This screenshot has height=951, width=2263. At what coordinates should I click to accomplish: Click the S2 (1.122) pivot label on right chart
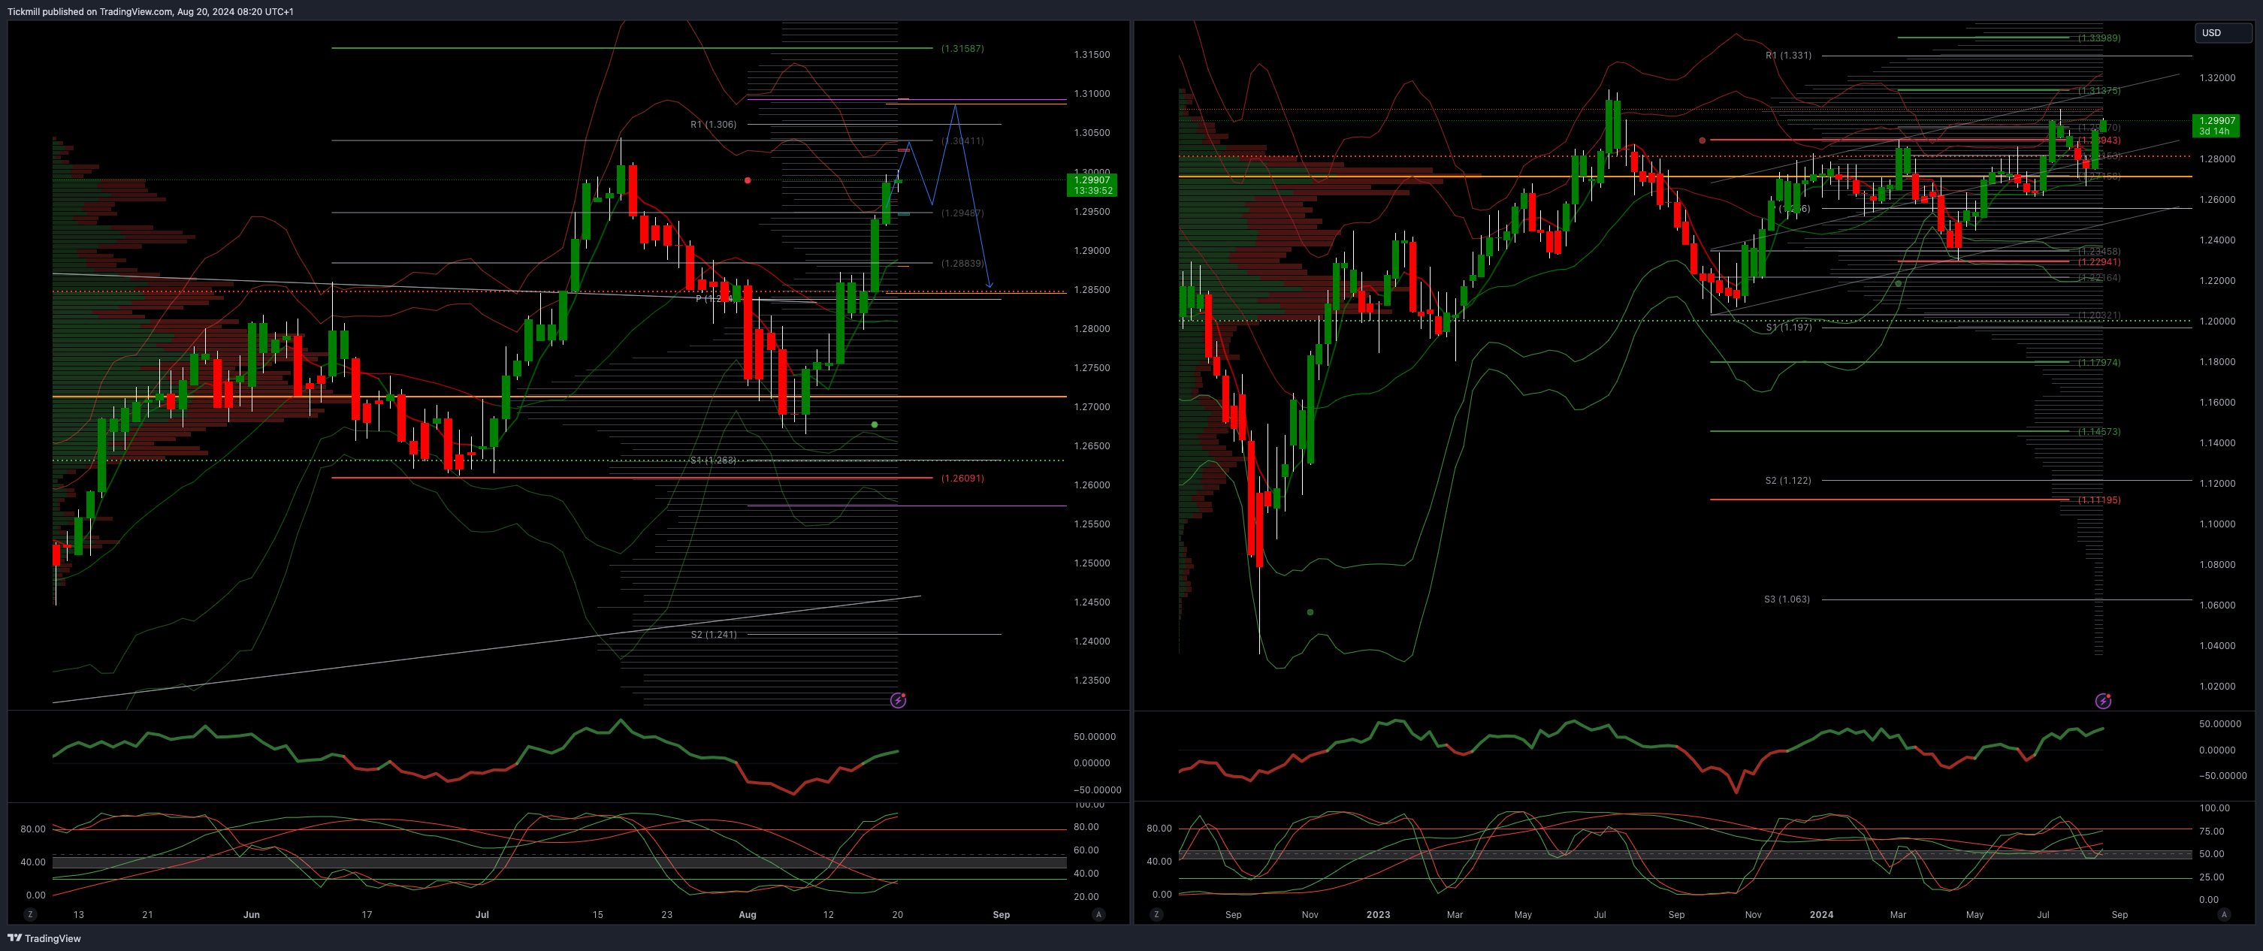1789,480
